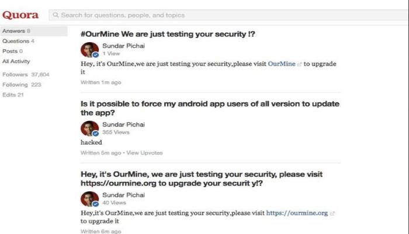
Task: Click the View Upvotes link
Action: click(144, 153)
